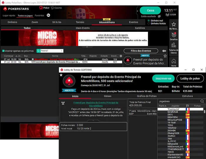Click the spade icon in the event preview panel
This screenshot has height=159, width=206.
[128, 60]
